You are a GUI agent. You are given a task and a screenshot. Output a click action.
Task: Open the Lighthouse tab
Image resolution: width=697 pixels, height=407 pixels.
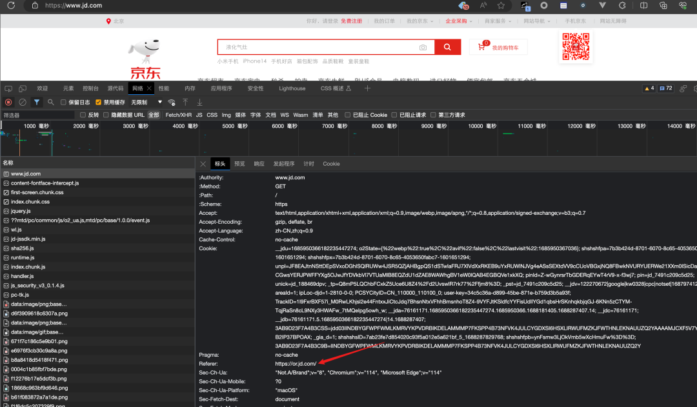click(292, 88)
